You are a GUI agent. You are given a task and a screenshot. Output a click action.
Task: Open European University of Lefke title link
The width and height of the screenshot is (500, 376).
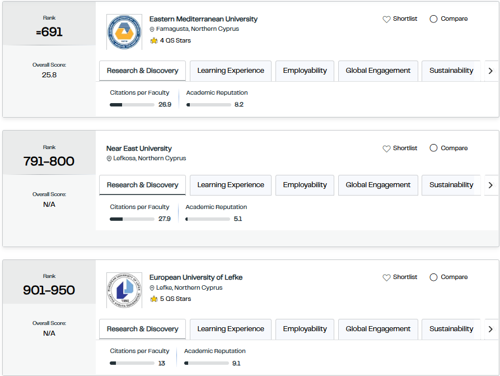(196, 277)
